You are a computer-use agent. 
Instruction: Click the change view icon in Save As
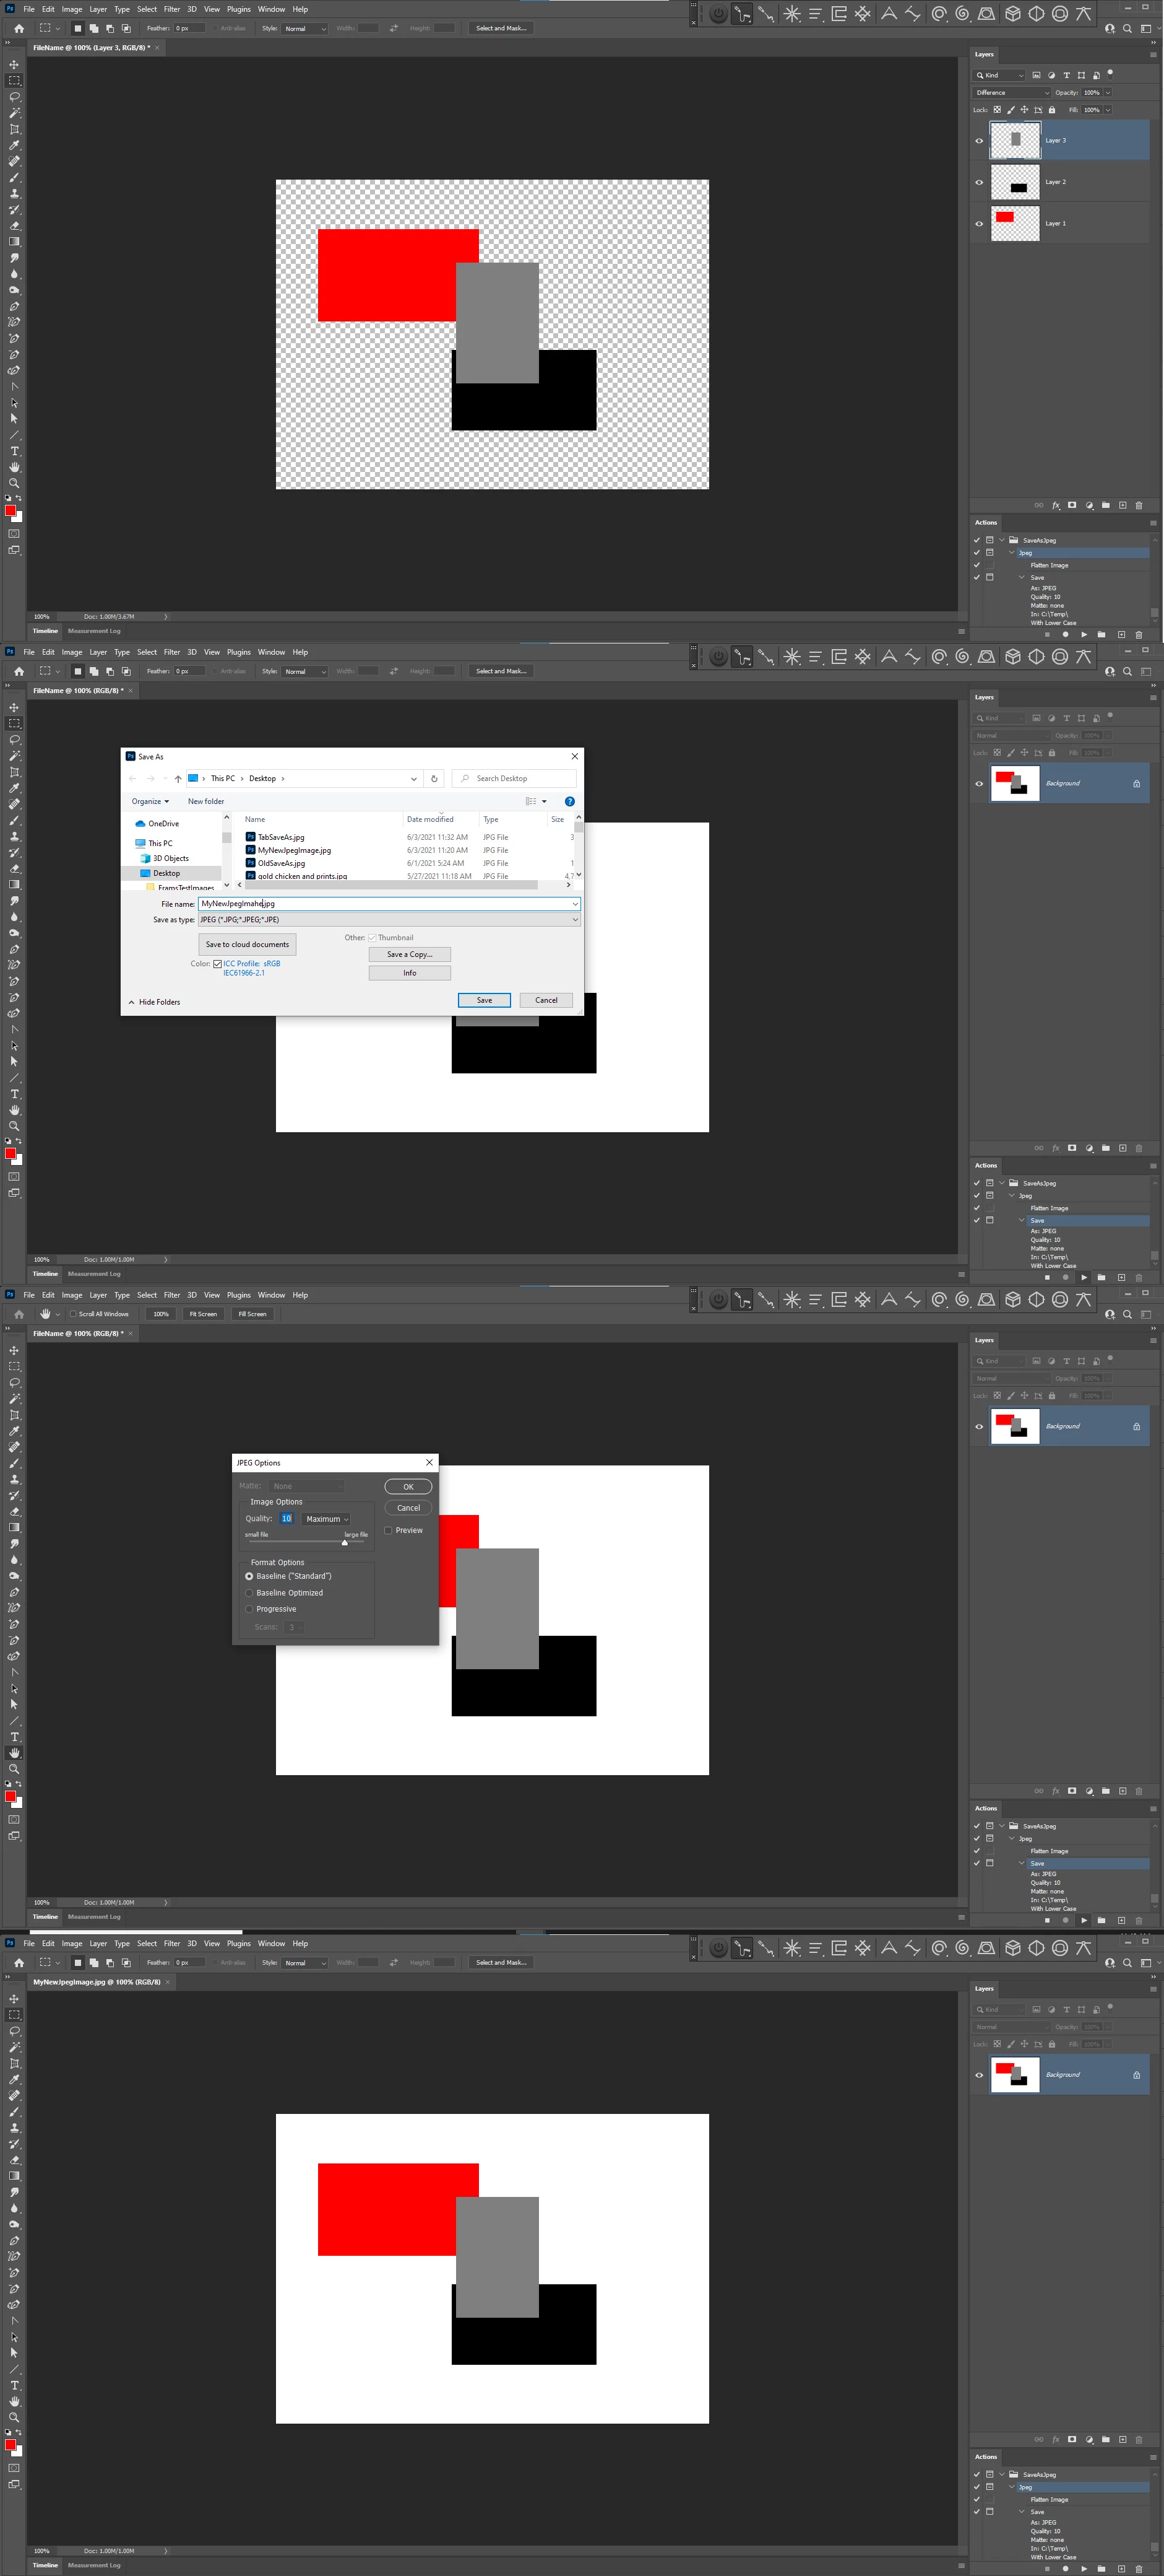[530, 801]
